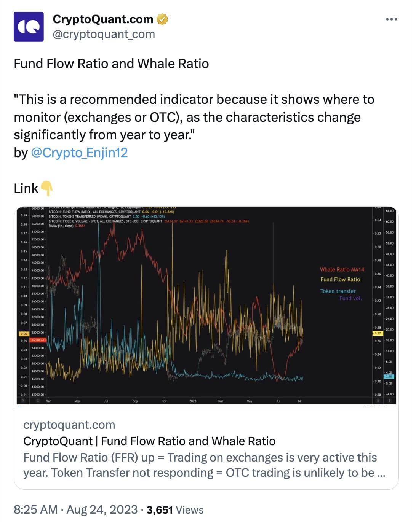Click the verified badge beside CryptoQuant.com

click(x=162, y=19)
